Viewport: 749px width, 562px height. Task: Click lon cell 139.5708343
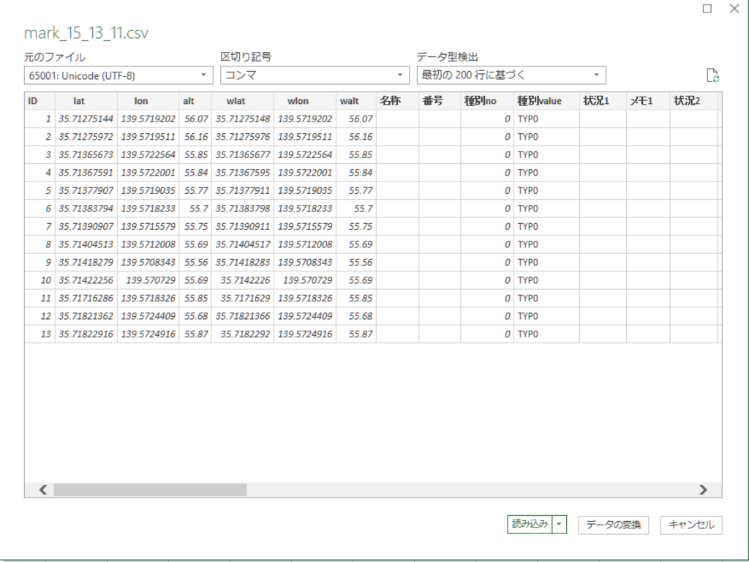click(x=148, y=262)
